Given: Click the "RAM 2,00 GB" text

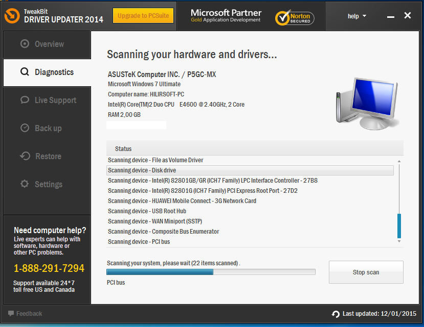Looking at the screenshot, I should point(124,115).
